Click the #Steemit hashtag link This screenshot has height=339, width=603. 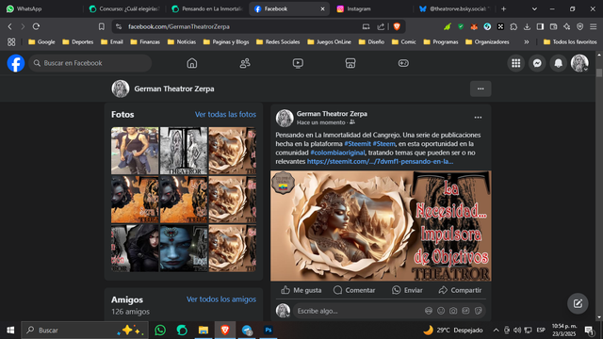click(357, 144)
